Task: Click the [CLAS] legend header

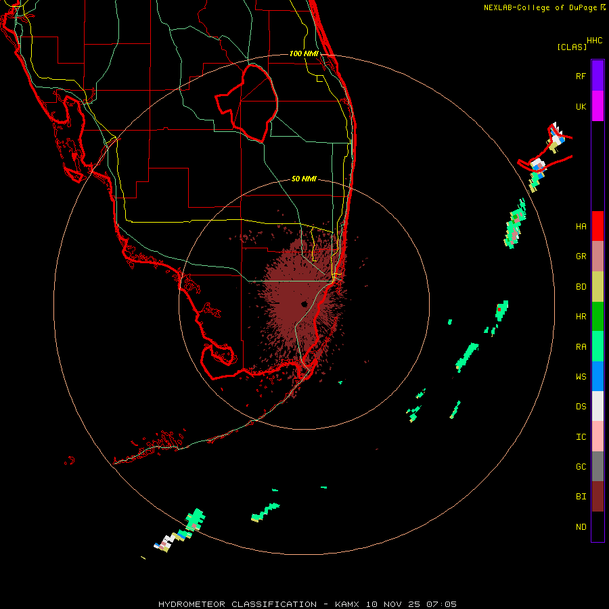Action: coord(572,47)
